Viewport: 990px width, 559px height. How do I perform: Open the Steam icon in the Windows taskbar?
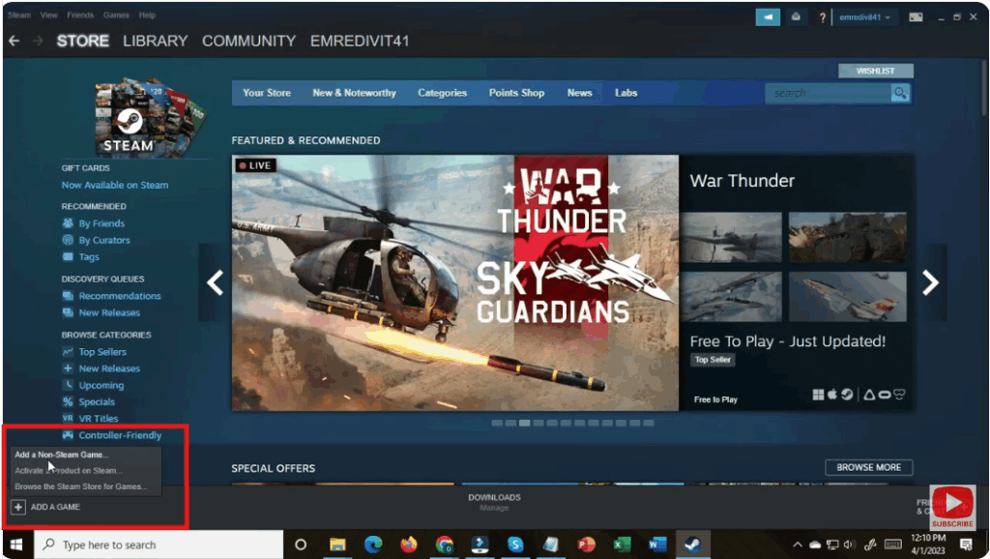click(692, 544)
